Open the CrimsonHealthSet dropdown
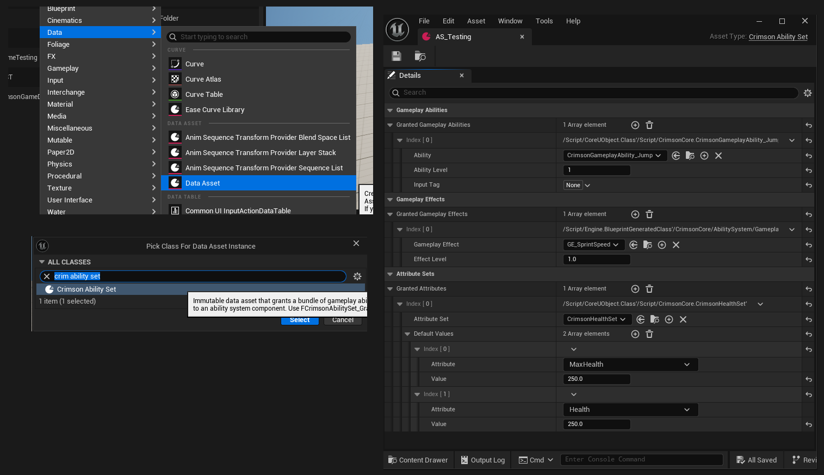 click(597, 319)
